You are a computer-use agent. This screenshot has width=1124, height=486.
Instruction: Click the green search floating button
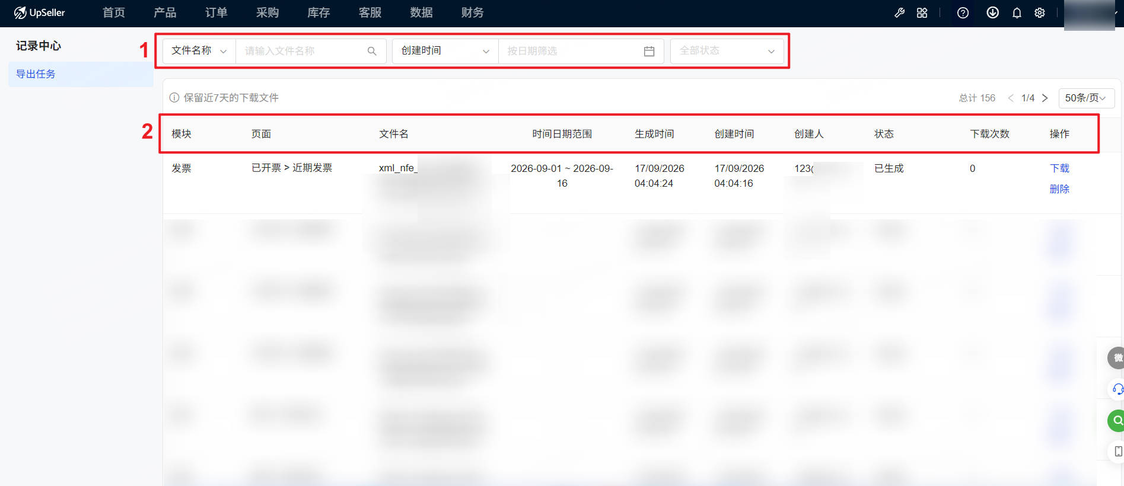pos(1117,421)
